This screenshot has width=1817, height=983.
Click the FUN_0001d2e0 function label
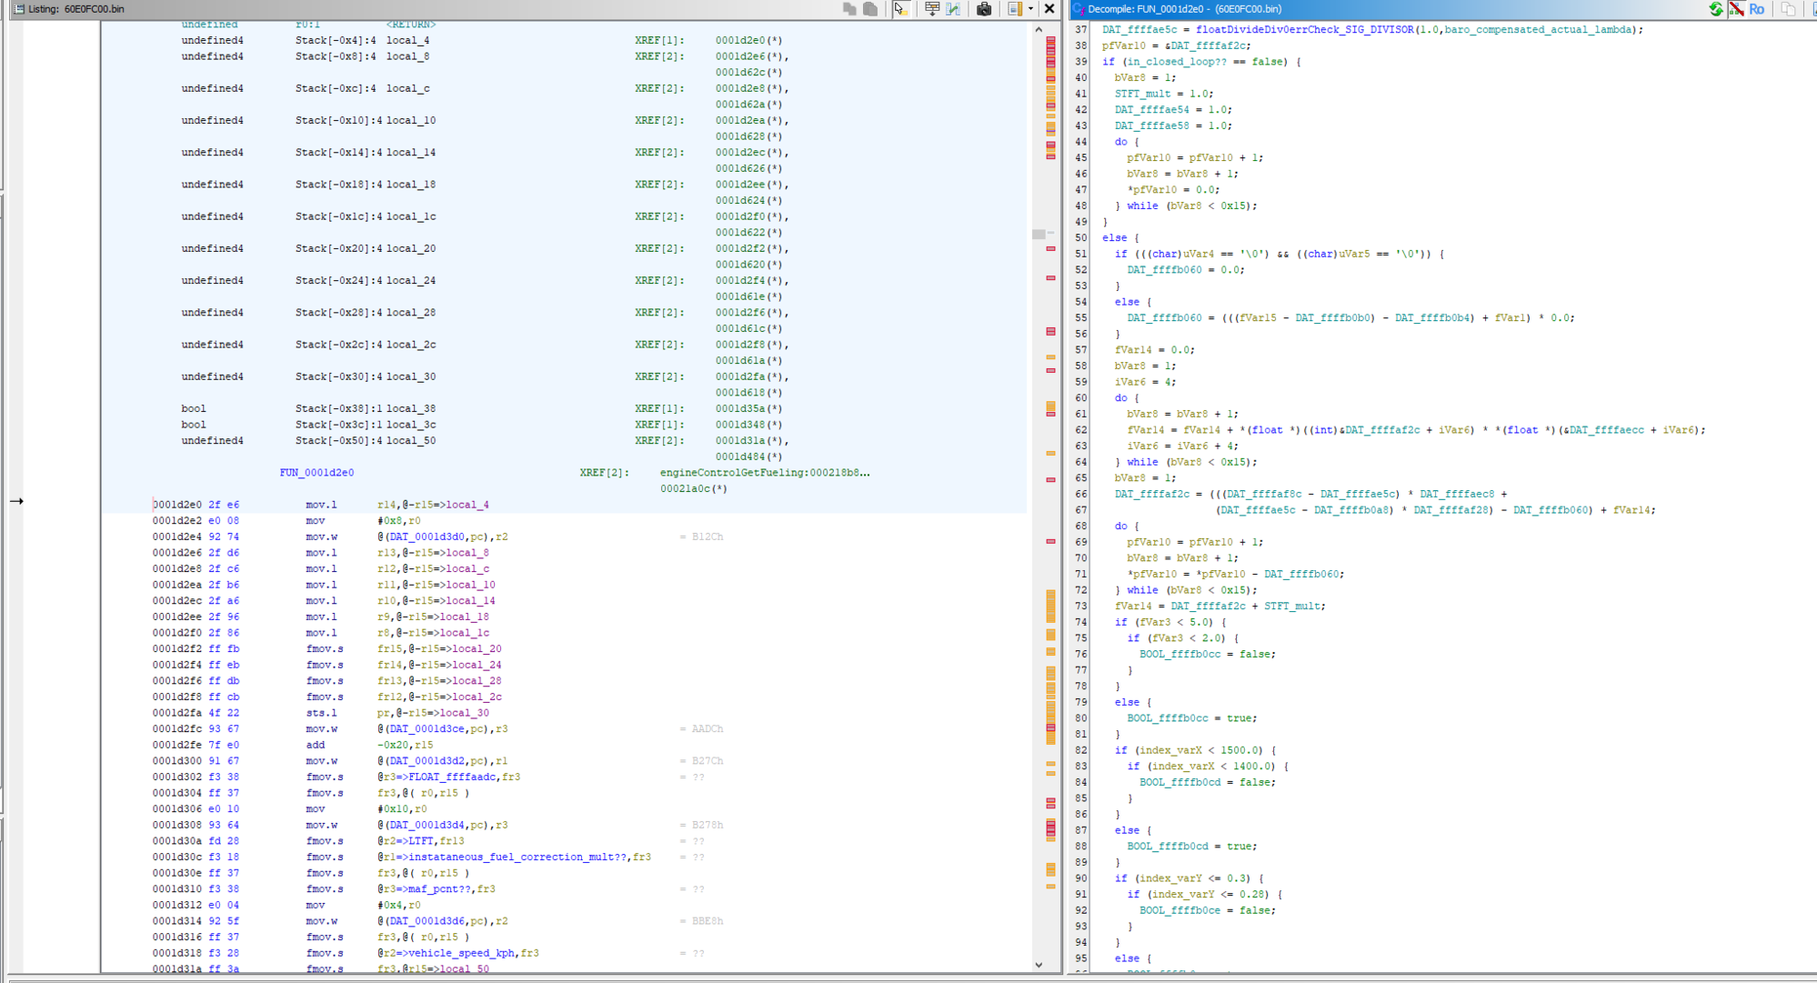[316, 473]
